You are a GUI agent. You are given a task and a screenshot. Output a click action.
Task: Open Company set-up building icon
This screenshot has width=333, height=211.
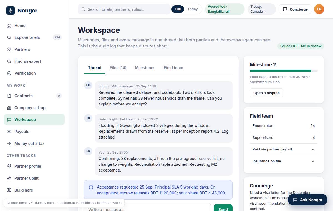coord(9,108)
